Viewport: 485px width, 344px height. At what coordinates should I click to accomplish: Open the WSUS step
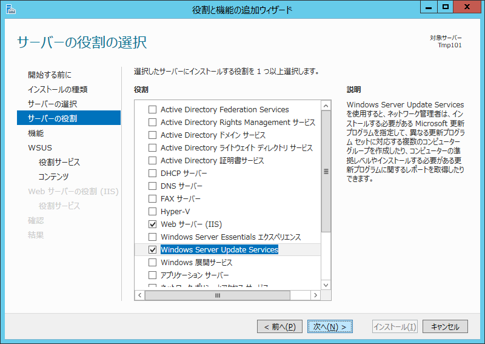(40, 147)
